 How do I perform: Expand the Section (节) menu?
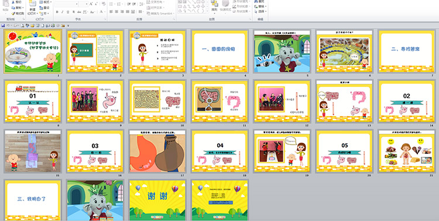coord(44,13)
